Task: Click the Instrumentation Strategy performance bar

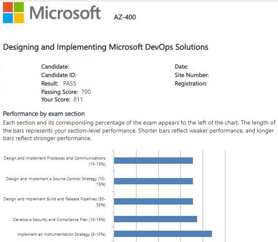Action: [163, 234]
